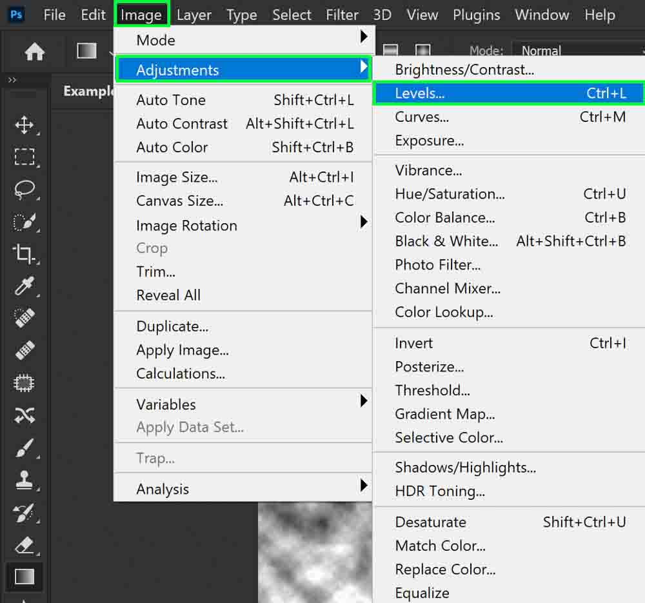Choose Trim from Image menu

(244, 272)
